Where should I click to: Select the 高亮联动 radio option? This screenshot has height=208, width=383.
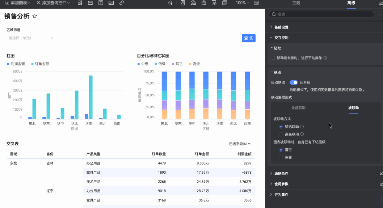(x=281, y=134)
